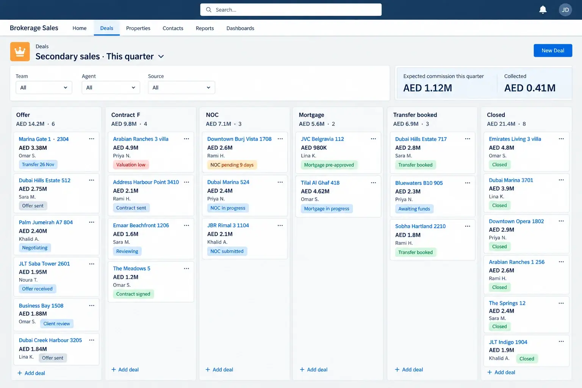The image size is (582, 388).
Task: Click the Transfer 26 Nov badge
Action: pyautogui.click(x=38, y=164)
